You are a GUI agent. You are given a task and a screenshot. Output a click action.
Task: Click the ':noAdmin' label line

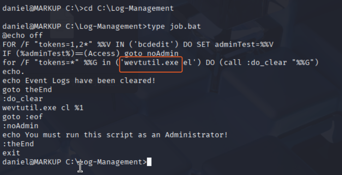pyautogui.click(x=20, y=126)
